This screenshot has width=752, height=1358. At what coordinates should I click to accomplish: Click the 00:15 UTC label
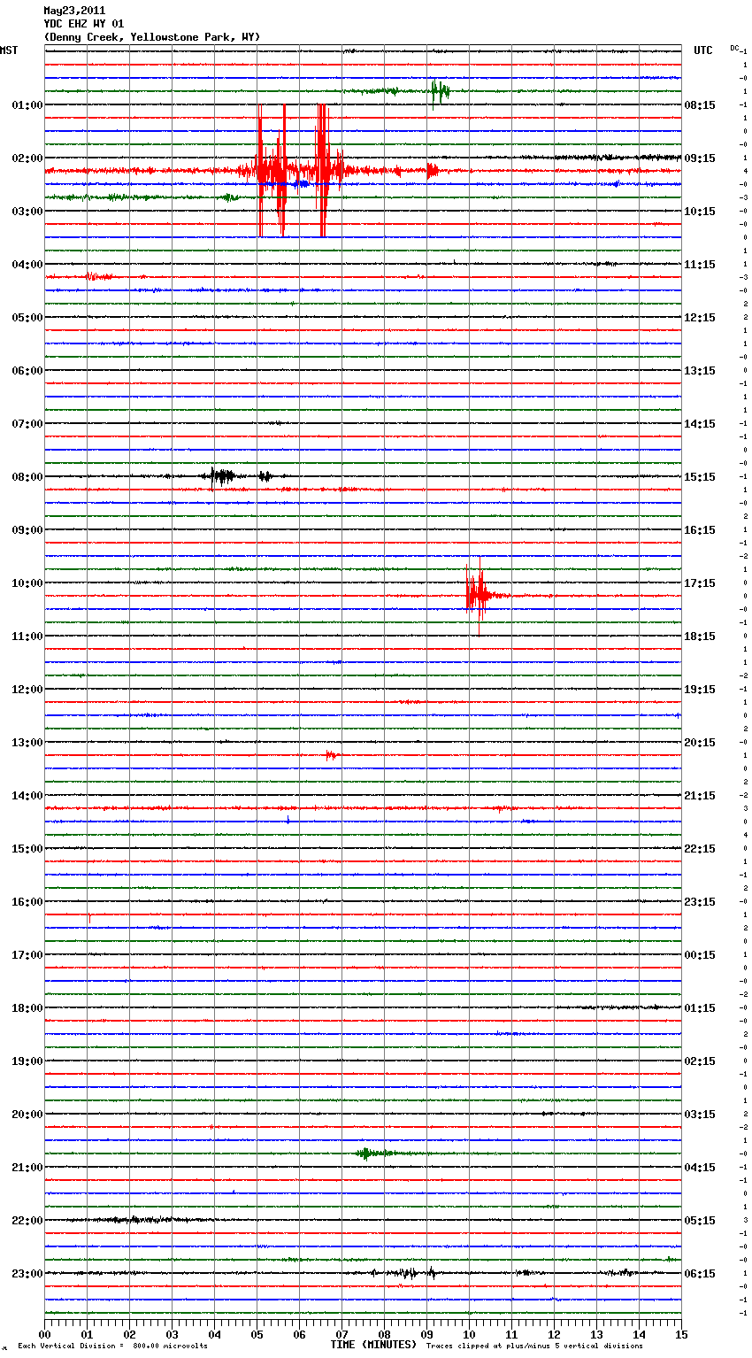click(x=700, y=955)
